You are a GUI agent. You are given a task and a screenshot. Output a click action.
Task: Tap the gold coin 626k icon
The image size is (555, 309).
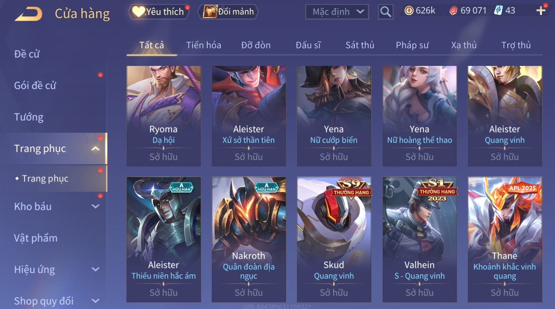coord(409,11)
